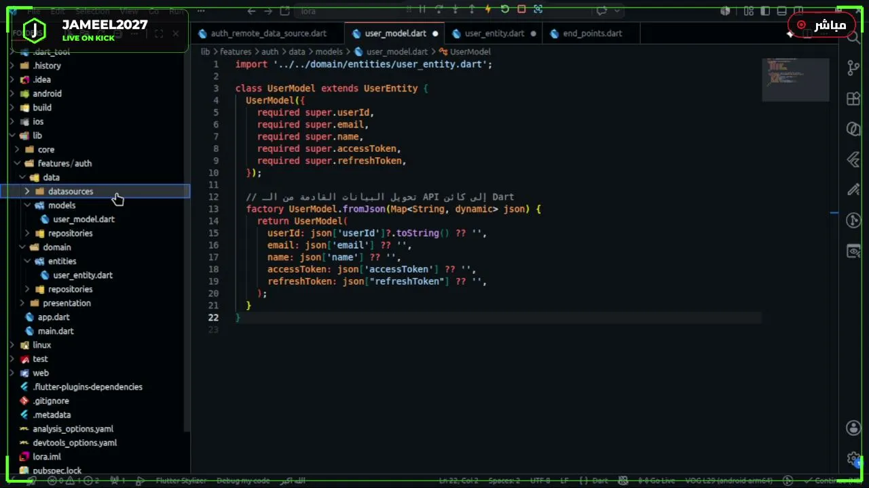Go back with the left arrow
This screenshot has width=869, height=488.
click(x=251, y=11)
